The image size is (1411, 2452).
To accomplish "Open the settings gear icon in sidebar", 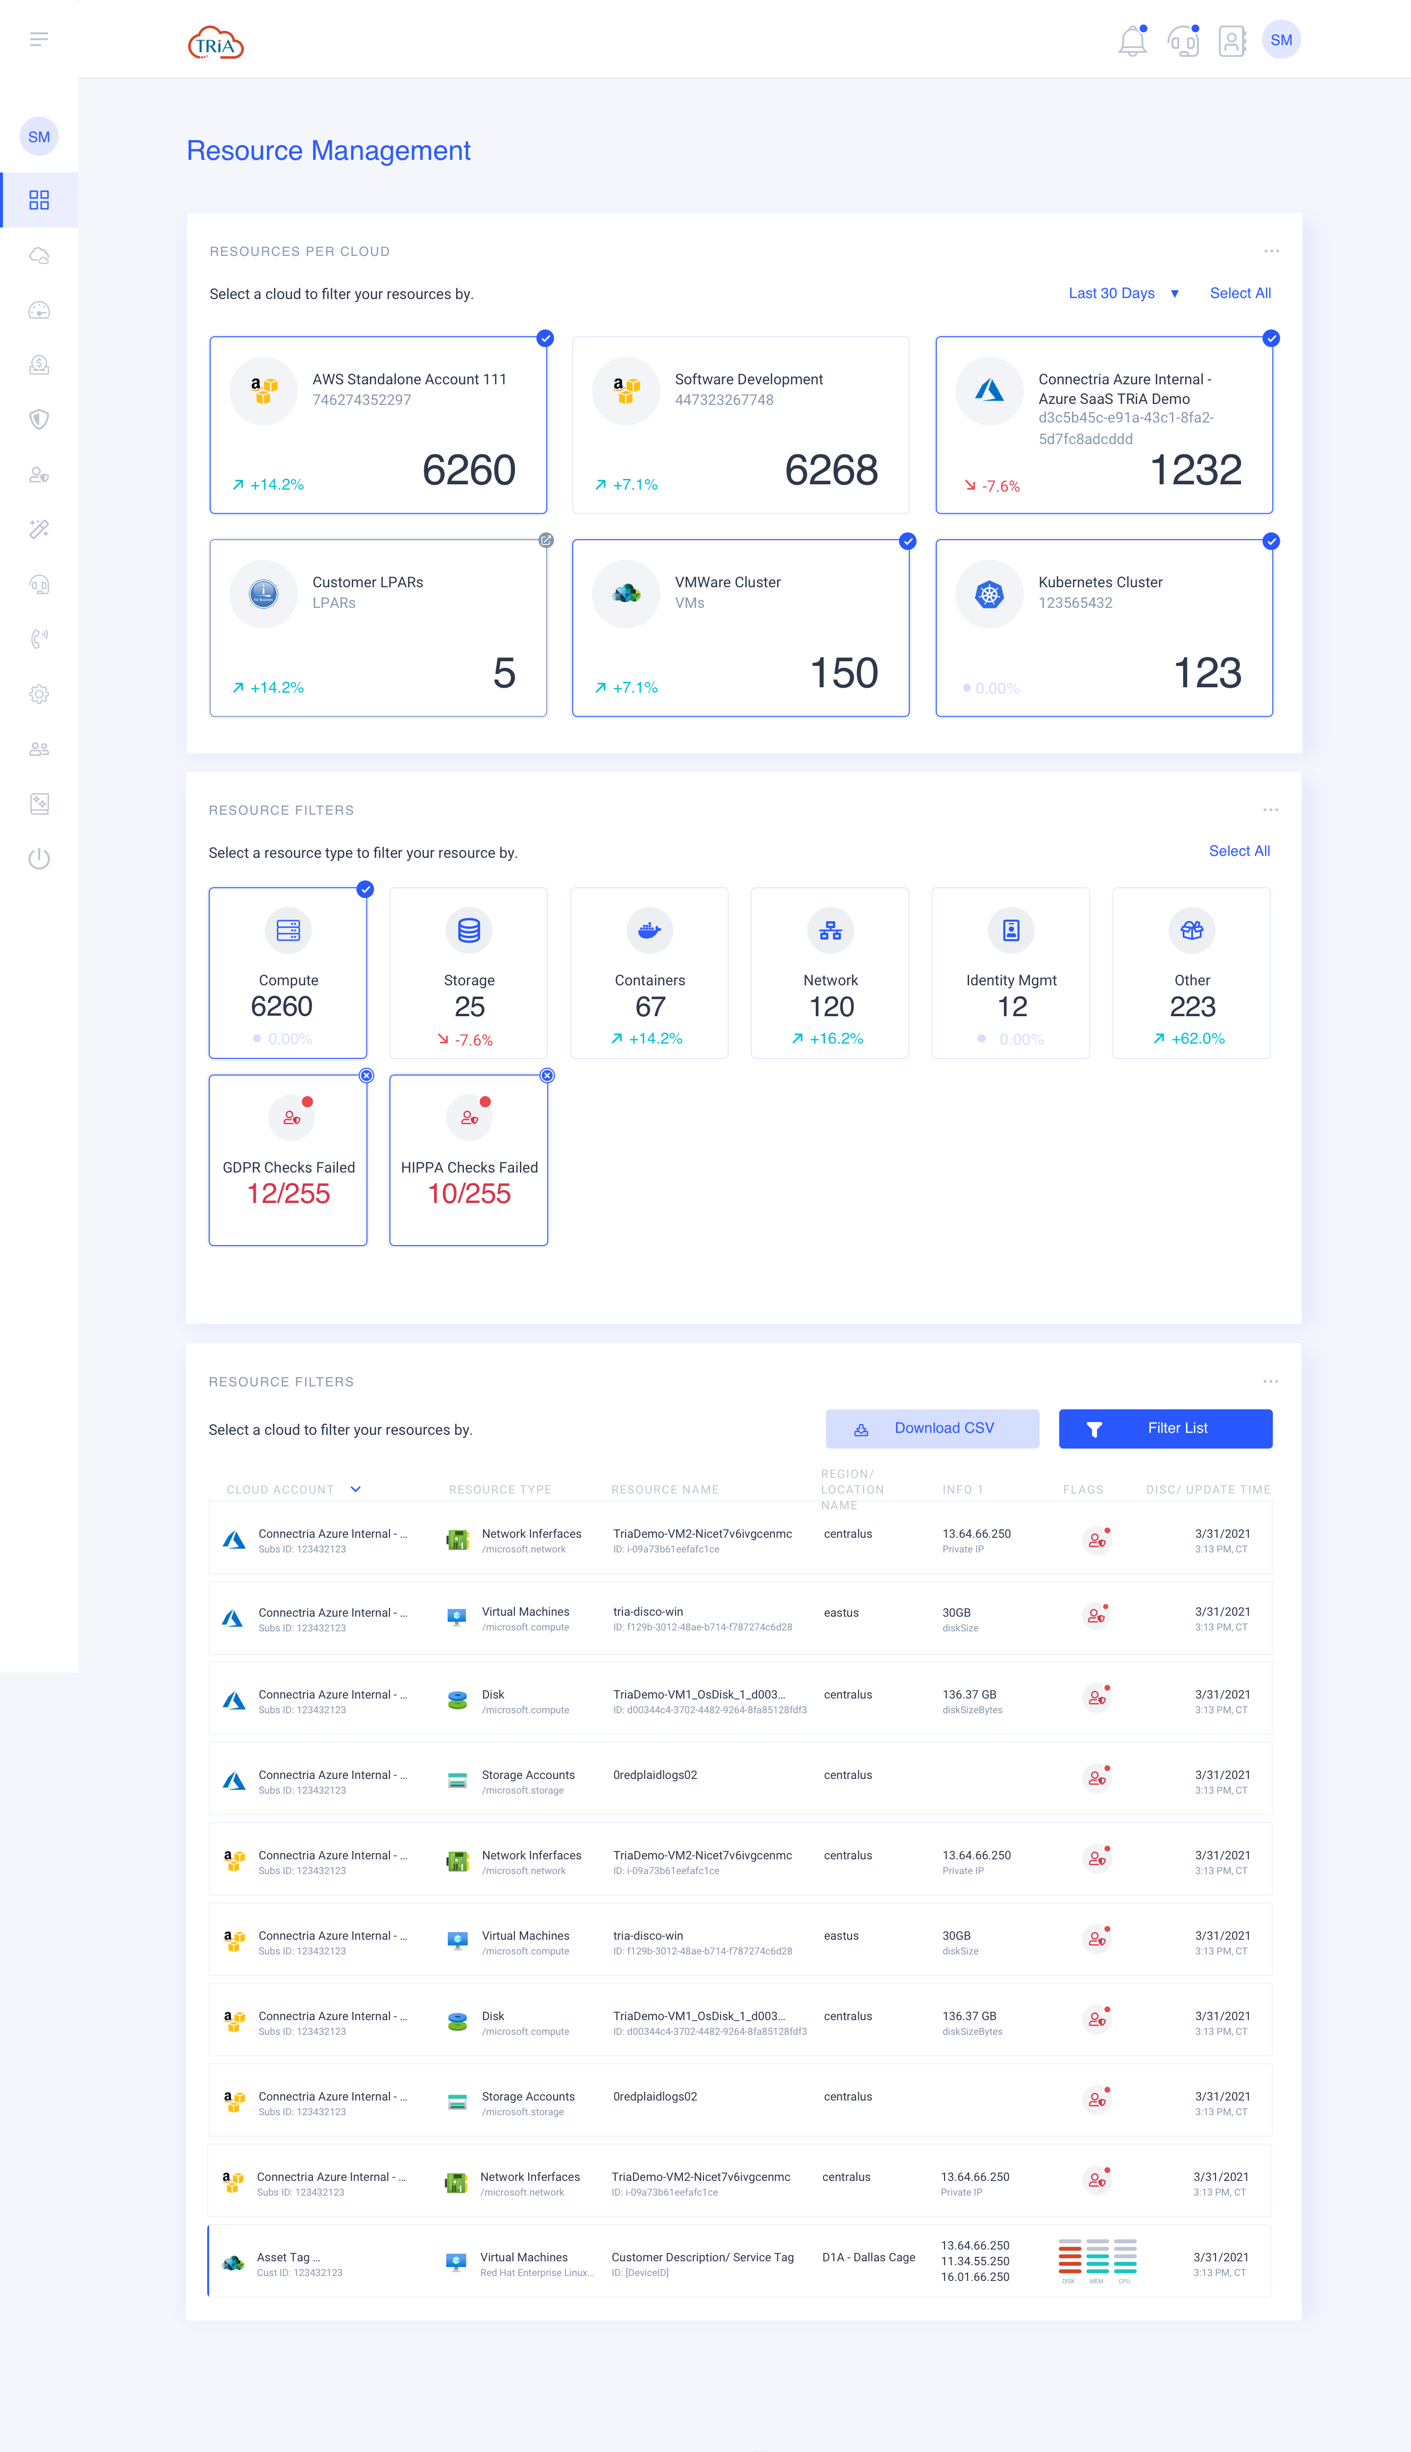I will [x=39, y=694].
